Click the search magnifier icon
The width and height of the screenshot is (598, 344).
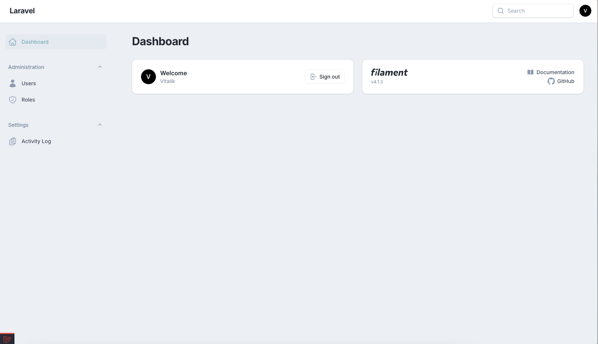point(501,11)
